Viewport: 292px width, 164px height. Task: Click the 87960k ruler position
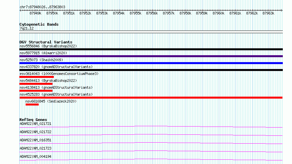click(219, 13)
